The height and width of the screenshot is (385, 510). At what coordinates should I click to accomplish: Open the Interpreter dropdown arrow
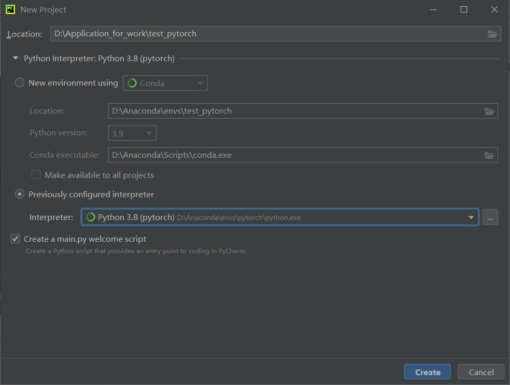[471, 217]
